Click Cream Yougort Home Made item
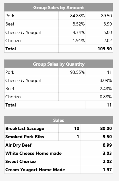 [35, 170]
